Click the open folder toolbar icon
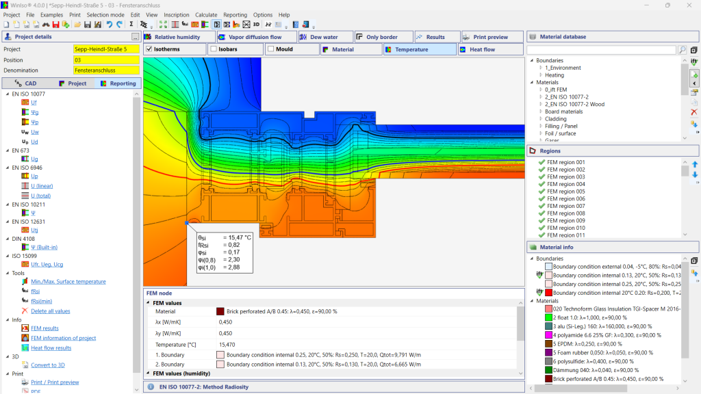Image resolution: width=701 pixels, height=394 pixels. tap(77, 25)
